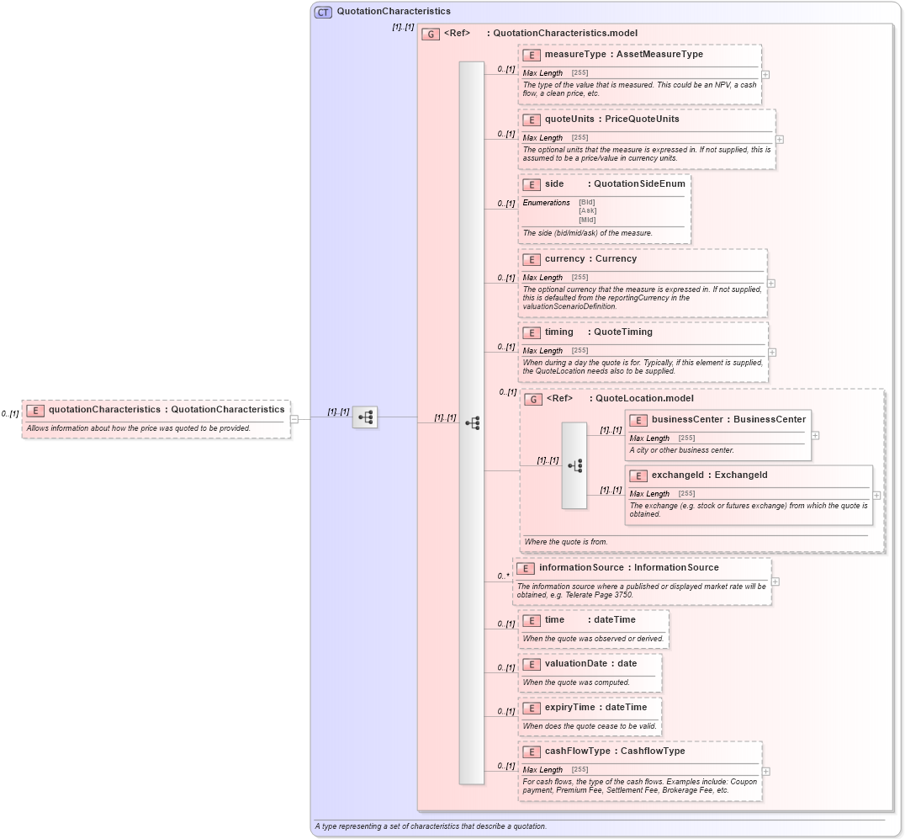
Task: Select the InformationSource type label
Action: point(676,568)
